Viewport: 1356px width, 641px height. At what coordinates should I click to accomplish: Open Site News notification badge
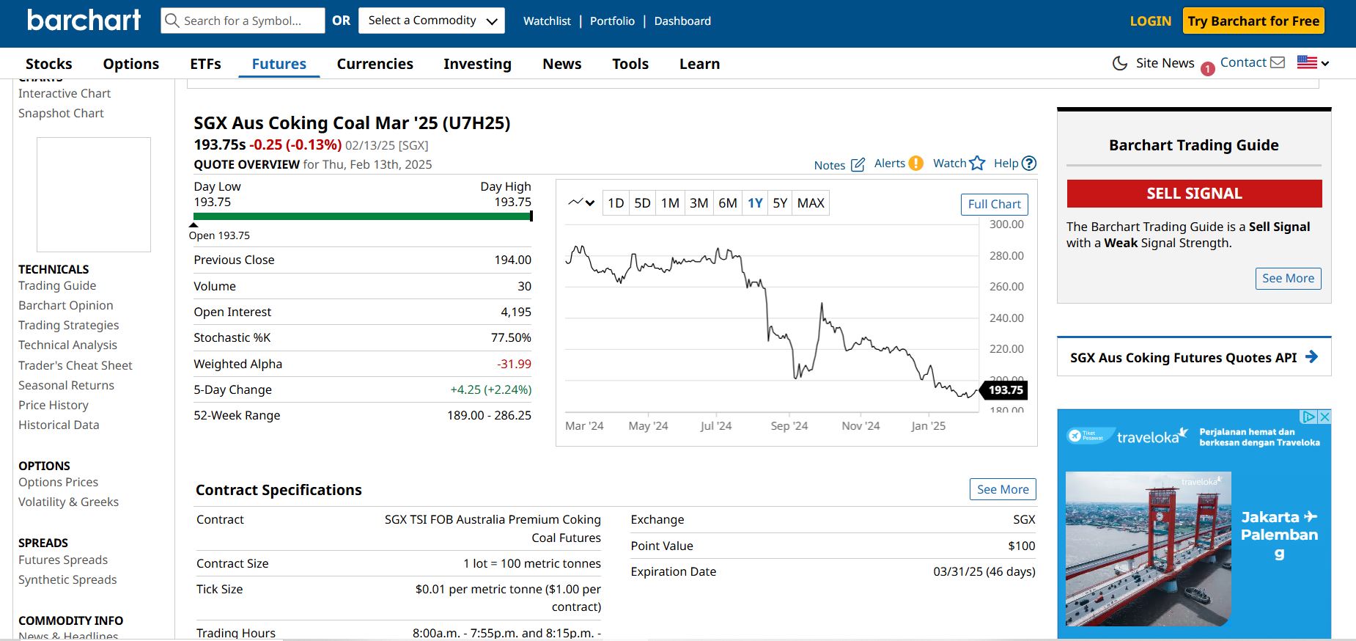click(x=1208, y=69)
